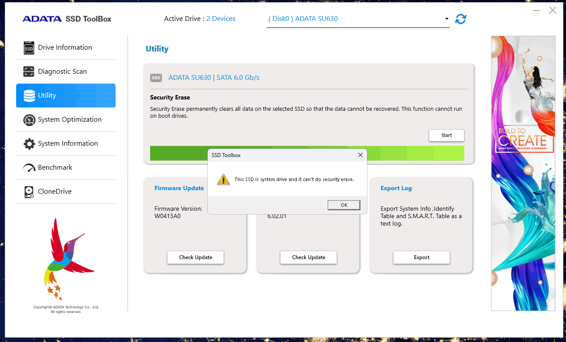Open the System Information page
The width and height of the screenshot is (566, 342).
click(x=66, y=144)
